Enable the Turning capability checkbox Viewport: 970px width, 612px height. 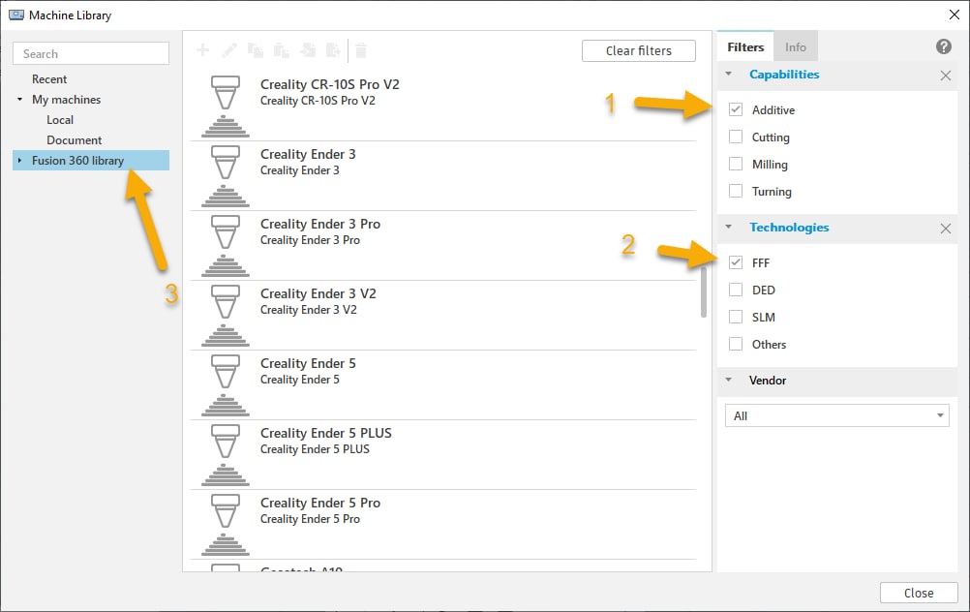(736, 191)
